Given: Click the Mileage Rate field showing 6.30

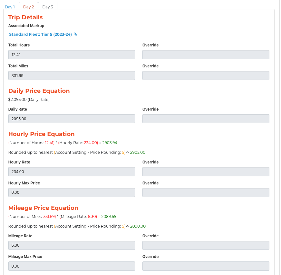Looking at the screenshot, I should [x=72, y=245].
